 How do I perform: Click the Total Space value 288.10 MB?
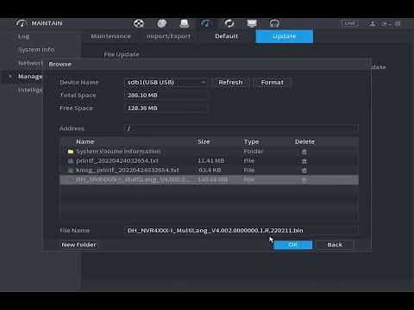click(142, 96)
